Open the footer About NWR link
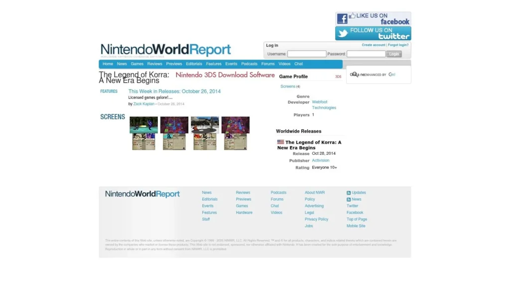This screenshot has width=510, height=286. (x=315, y=193)
